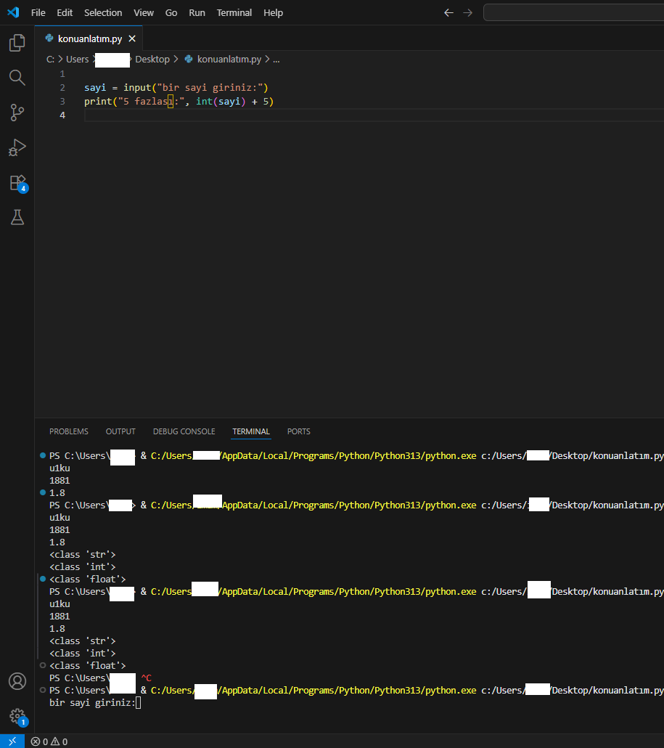Click the Desktop breadcrumb segment
The width and height of the screenshot is (664, 748).
[152, 59]
